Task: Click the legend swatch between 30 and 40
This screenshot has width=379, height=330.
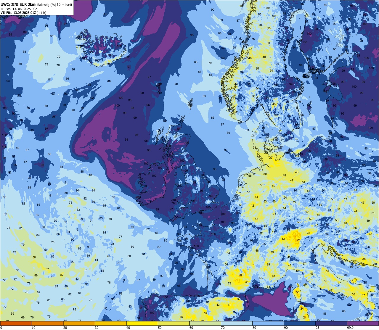Action: pyautogui.click(x=110, y=323)
